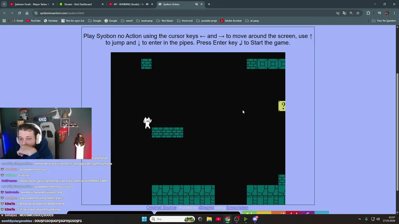Open the YouTube app in taskbar
This screenshot has width=399, height=224.
218,219
